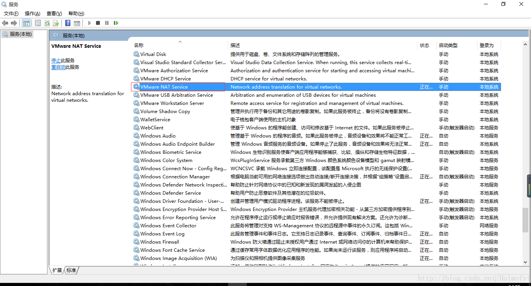Open the Properties toolbar icon

click(38, 23)
